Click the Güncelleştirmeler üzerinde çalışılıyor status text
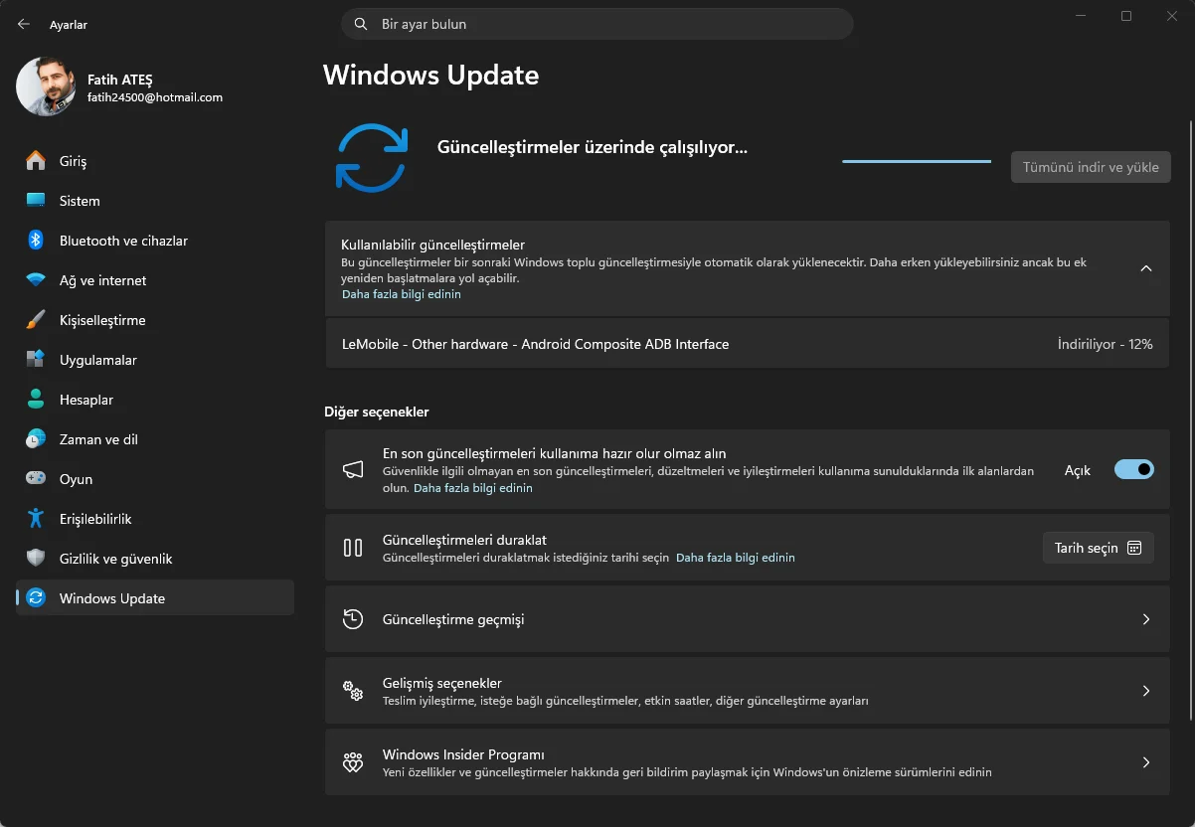The width and height of the screenshot is (1195, 827). click(593, 147)
